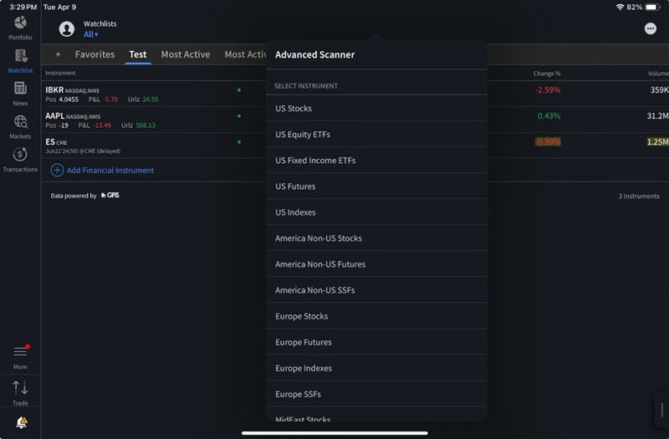The image size is (669, 439).
Task: Click AAPL change value 0.43%
Action: pyautogui.click(x=549, y=116)
